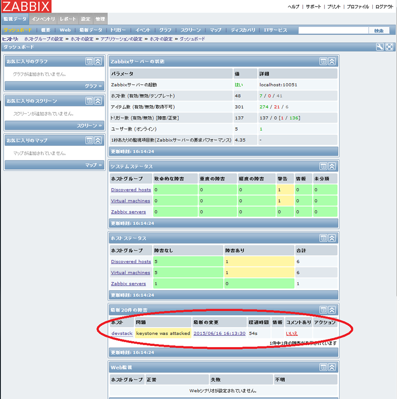
Task: Click the ZABBIX logo
Action: 26,7
